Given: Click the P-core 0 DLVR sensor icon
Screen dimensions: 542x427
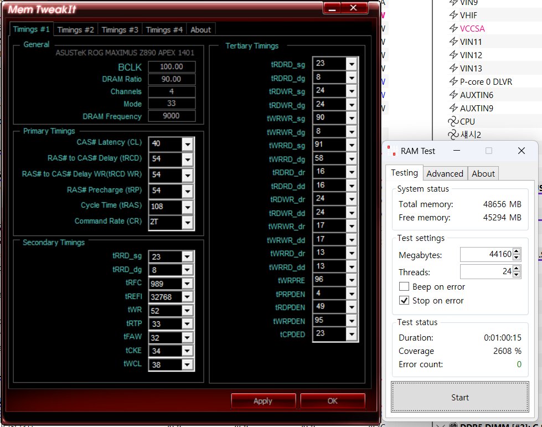Looking at the screenshot, I should tap(453, 81).
